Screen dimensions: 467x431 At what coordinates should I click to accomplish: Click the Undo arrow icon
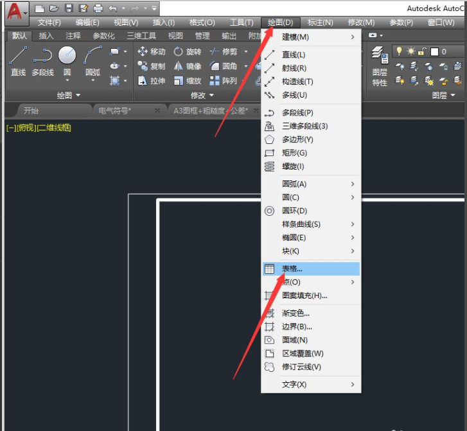pyautogui.click(x=113, y=8)
